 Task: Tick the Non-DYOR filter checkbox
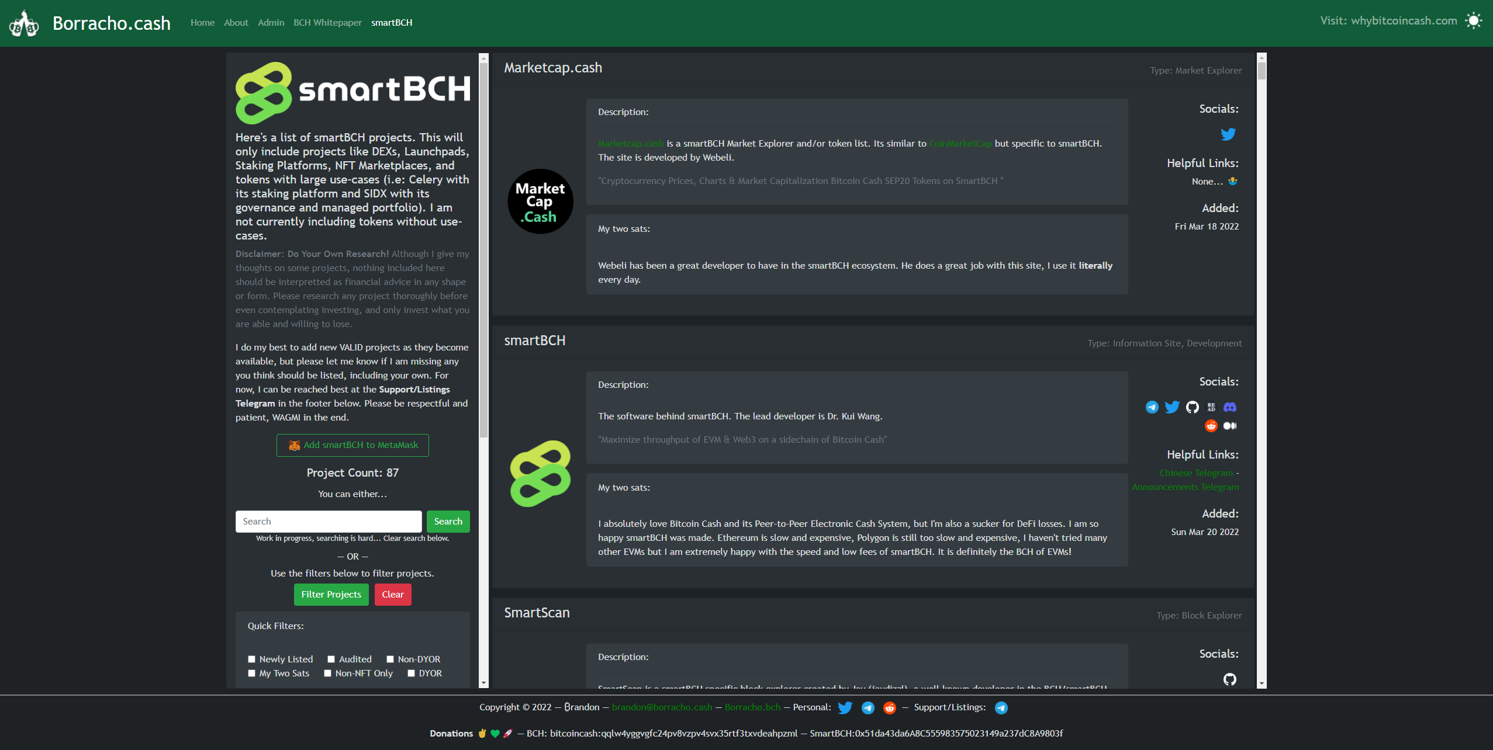[390, 659]
